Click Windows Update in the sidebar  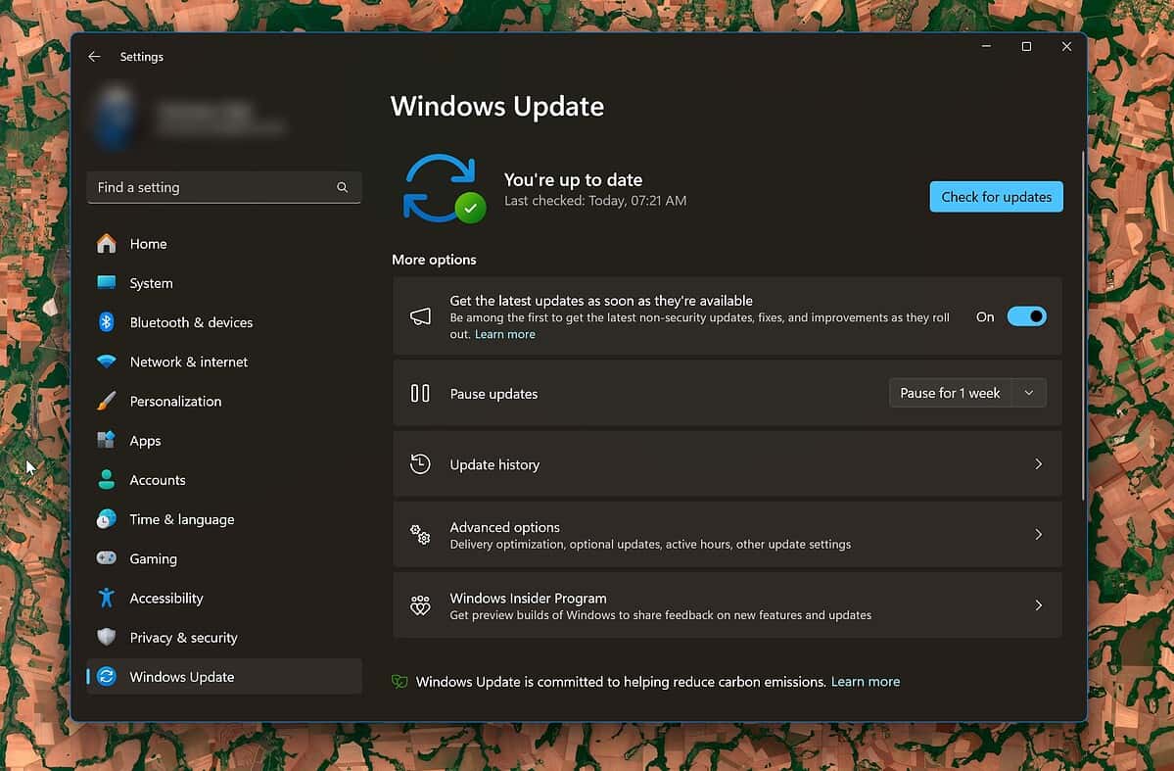pyautogui.click(x=181, y=676)
